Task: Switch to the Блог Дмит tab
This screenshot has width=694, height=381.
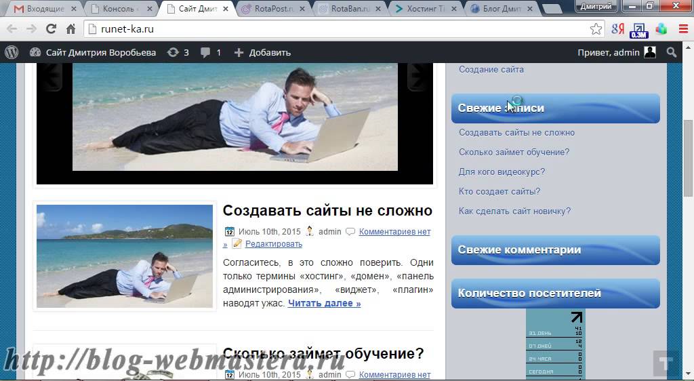Action: click(x=502, y=9)
